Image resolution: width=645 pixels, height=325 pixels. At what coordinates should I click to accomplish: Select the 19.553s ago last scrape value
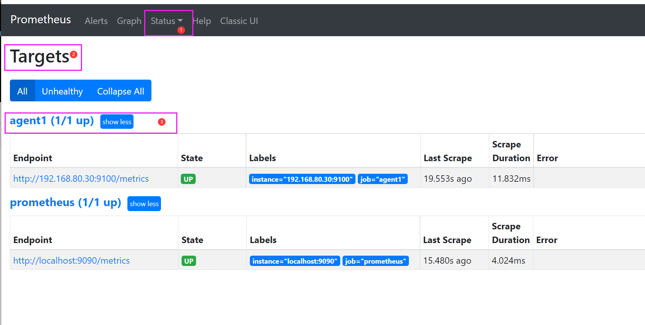(448, 179)
